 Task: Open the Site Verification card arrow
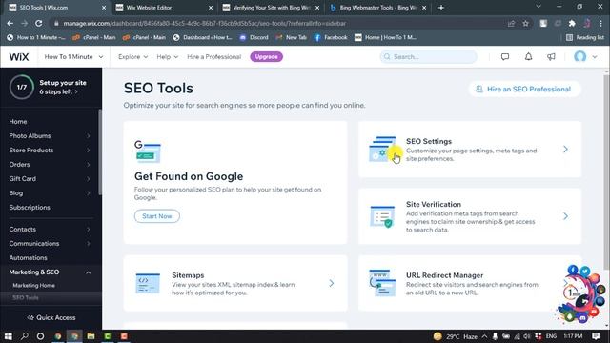point(565,216)
